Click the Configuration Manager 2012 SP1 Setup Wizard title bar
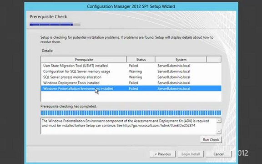This screenshot has width=262, height=164. pyautogui.click(x=131, y=6)
